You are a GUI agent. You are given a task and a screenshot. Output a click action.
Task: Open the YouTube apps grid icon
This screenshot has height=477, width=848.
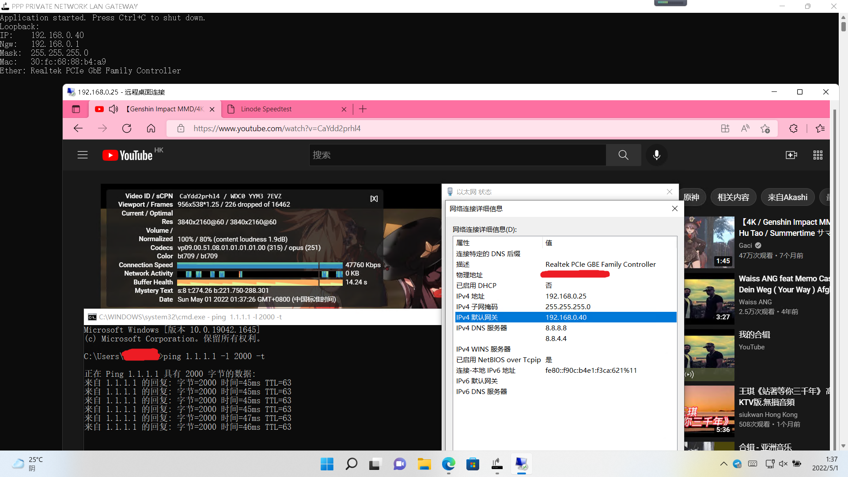818,155
